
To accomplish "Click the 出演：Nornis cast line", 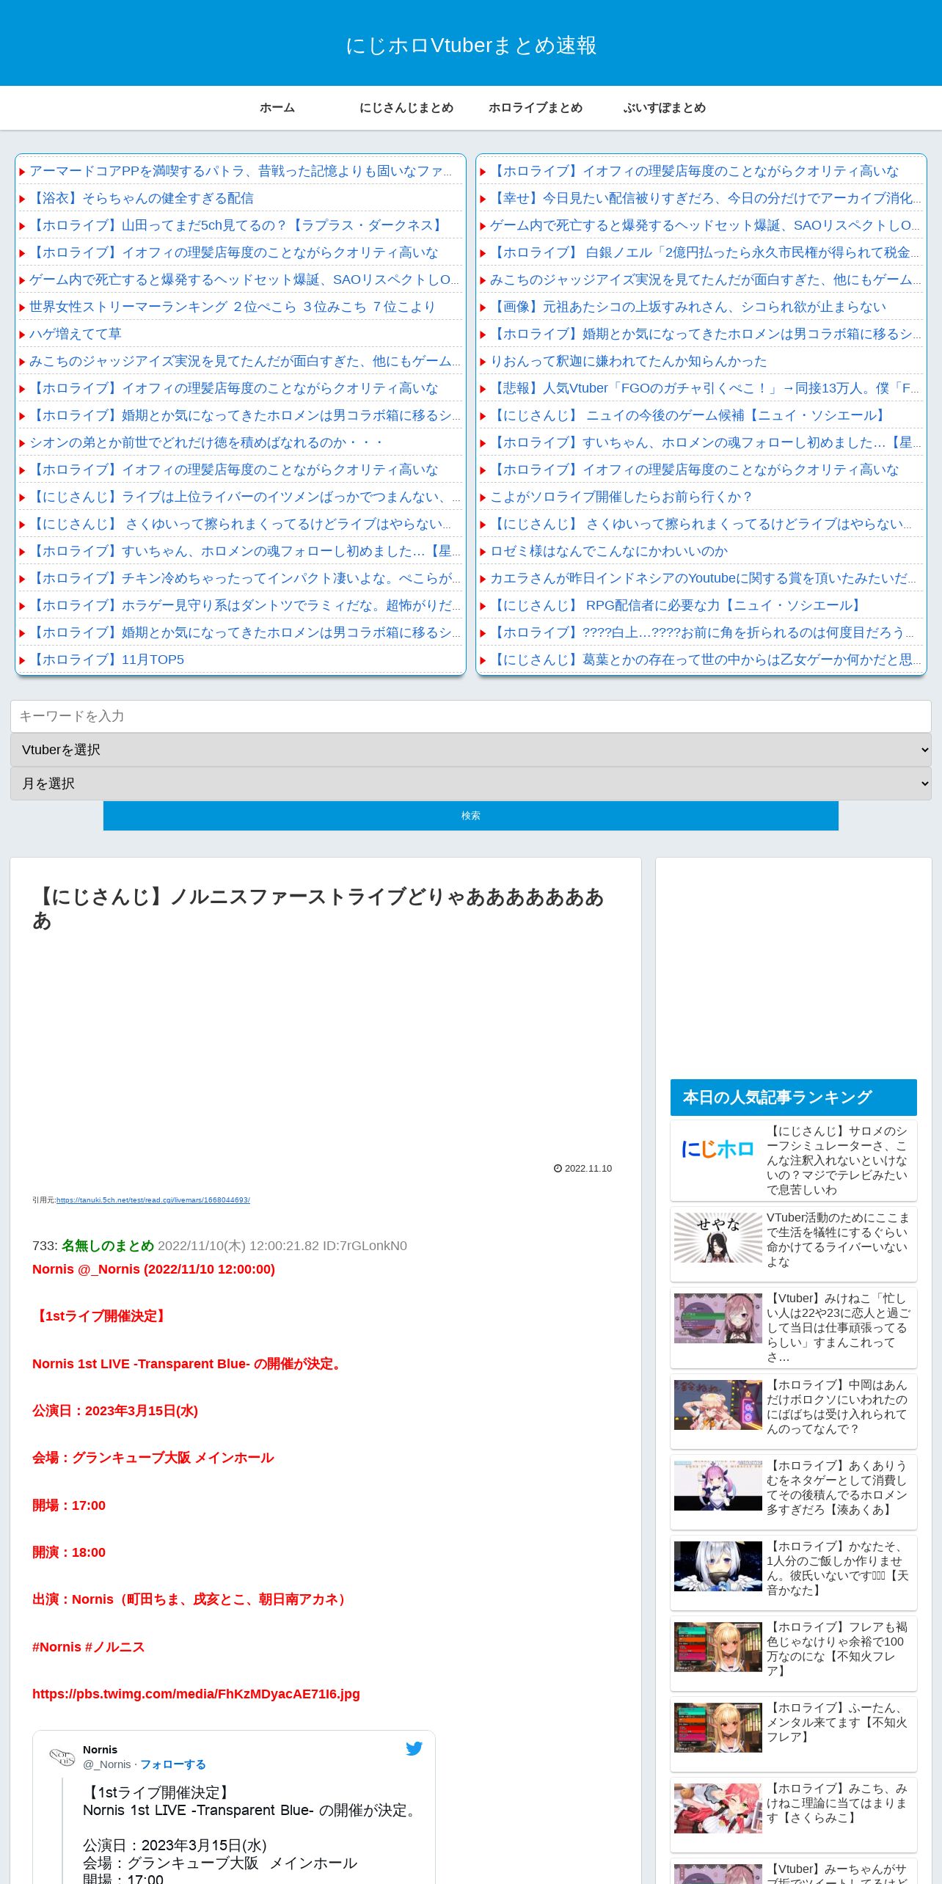I will (x=191, y=1599).
